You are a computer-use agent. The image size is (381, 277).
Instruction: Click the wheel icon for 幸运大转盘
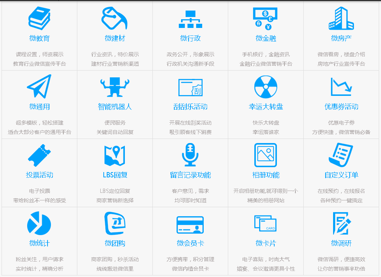click(266, 87)
